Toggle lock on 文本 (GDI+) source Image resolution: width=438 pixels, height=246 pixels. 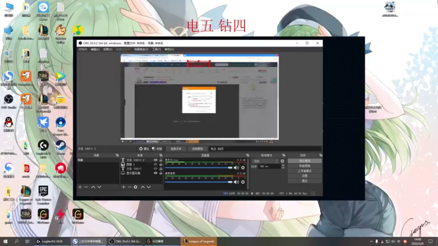pyautogui.click(x=160, y=169)
